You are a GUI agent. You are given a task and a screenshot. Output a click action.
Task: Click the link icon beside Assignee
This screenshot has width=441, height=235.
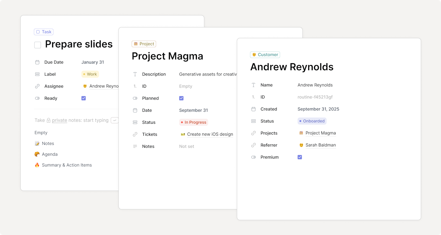point(37,86)
